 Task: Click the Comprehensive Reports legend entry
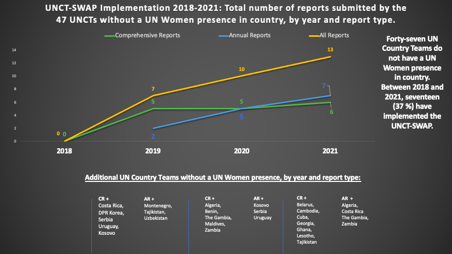[x=142, y=35]
